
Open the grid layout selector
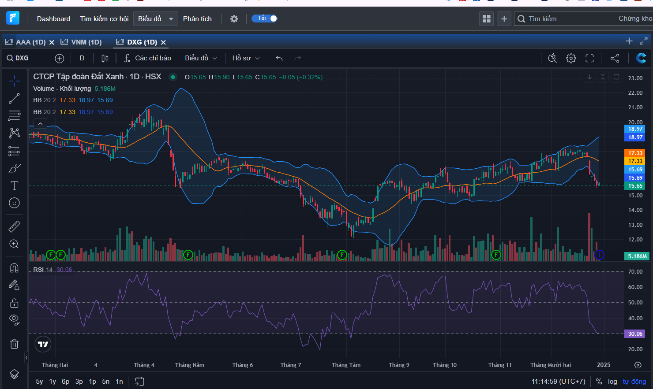pos(486,19)
